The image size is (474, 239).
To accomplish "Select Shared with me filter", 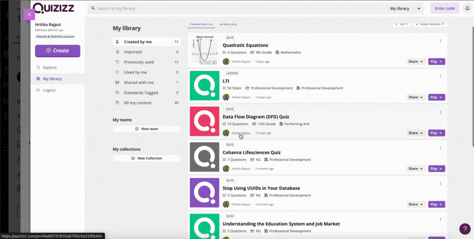I will [147, 83].
